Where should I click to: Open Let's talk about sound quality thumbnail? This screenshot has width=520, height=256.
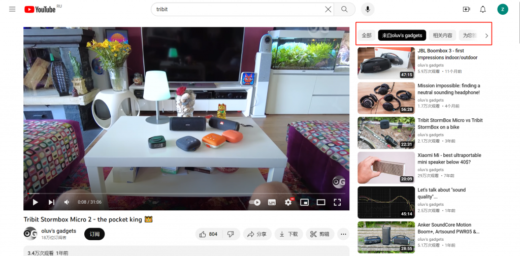click(386, 202)
